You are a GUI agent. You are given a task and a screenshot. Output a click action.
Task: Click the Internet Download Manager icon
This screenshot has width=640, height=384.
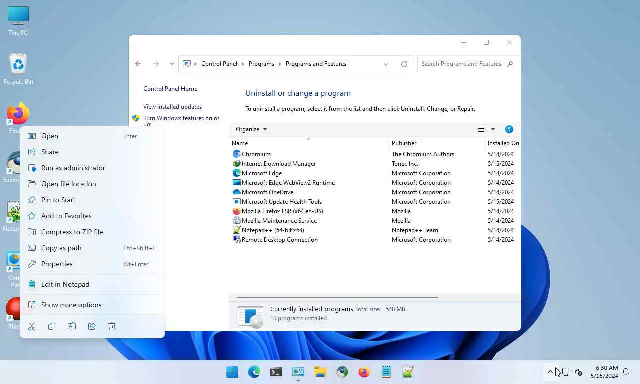click(x=237, y=164)
